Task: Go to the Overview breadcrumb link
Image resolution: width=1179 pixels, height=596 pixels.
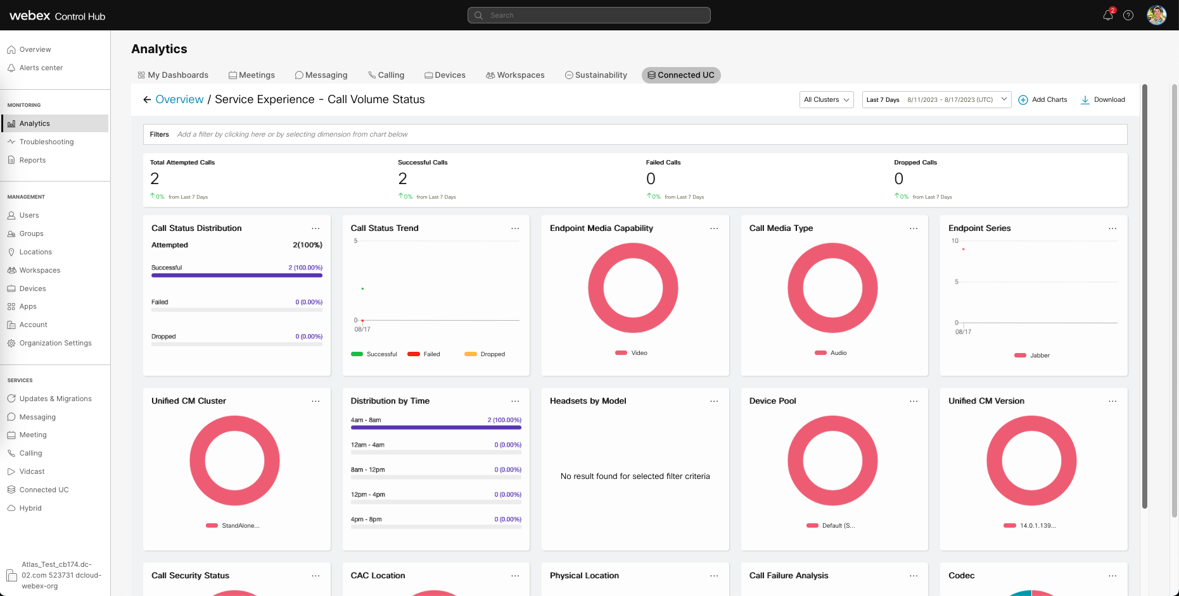Action: click(x=179, y=99)
